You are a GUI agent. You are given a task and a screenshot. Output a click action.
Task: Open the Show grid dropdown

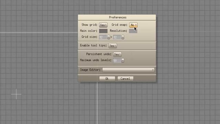pos(103,25)
